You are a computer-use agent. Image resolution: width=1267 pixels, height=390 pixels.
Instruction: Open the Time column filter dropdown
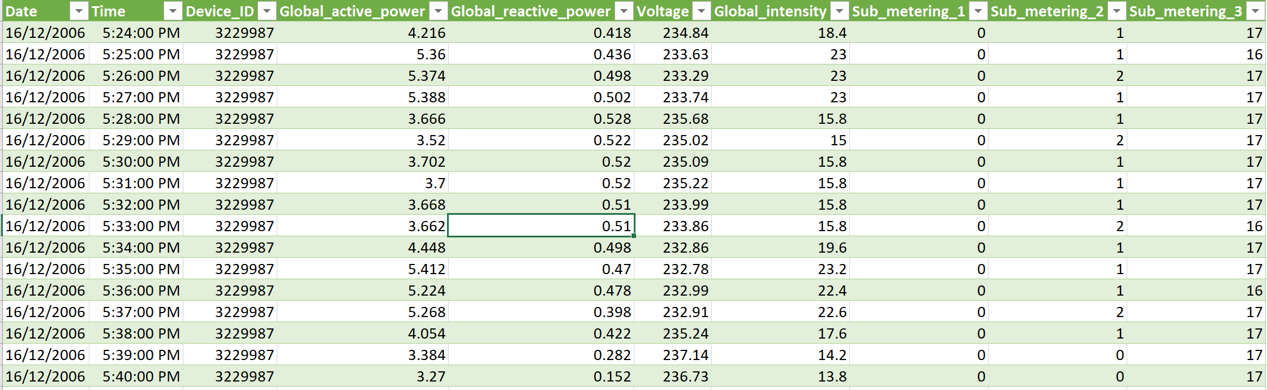[x=173, y=11]
